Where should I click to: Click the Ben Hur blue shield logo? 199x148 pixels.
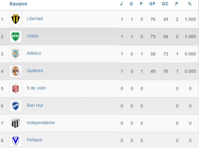[x=16, y=106]
